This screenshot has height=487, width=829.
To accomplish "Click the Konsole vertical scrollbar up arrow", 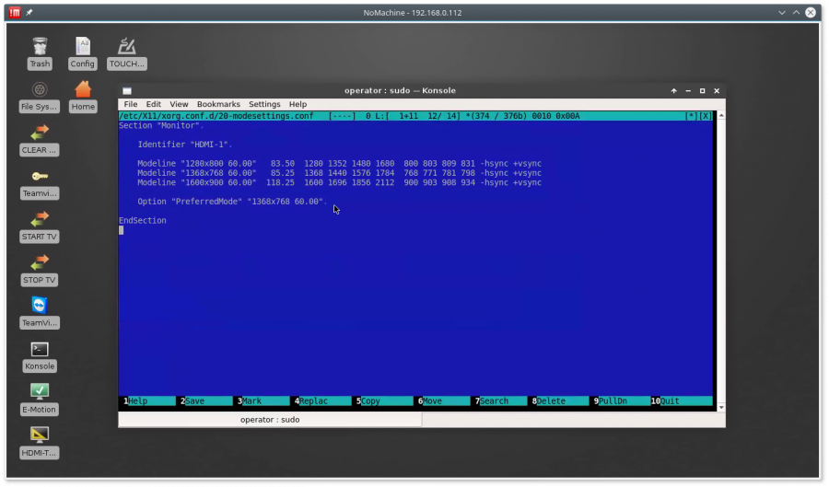I will [x=719, y=116].
